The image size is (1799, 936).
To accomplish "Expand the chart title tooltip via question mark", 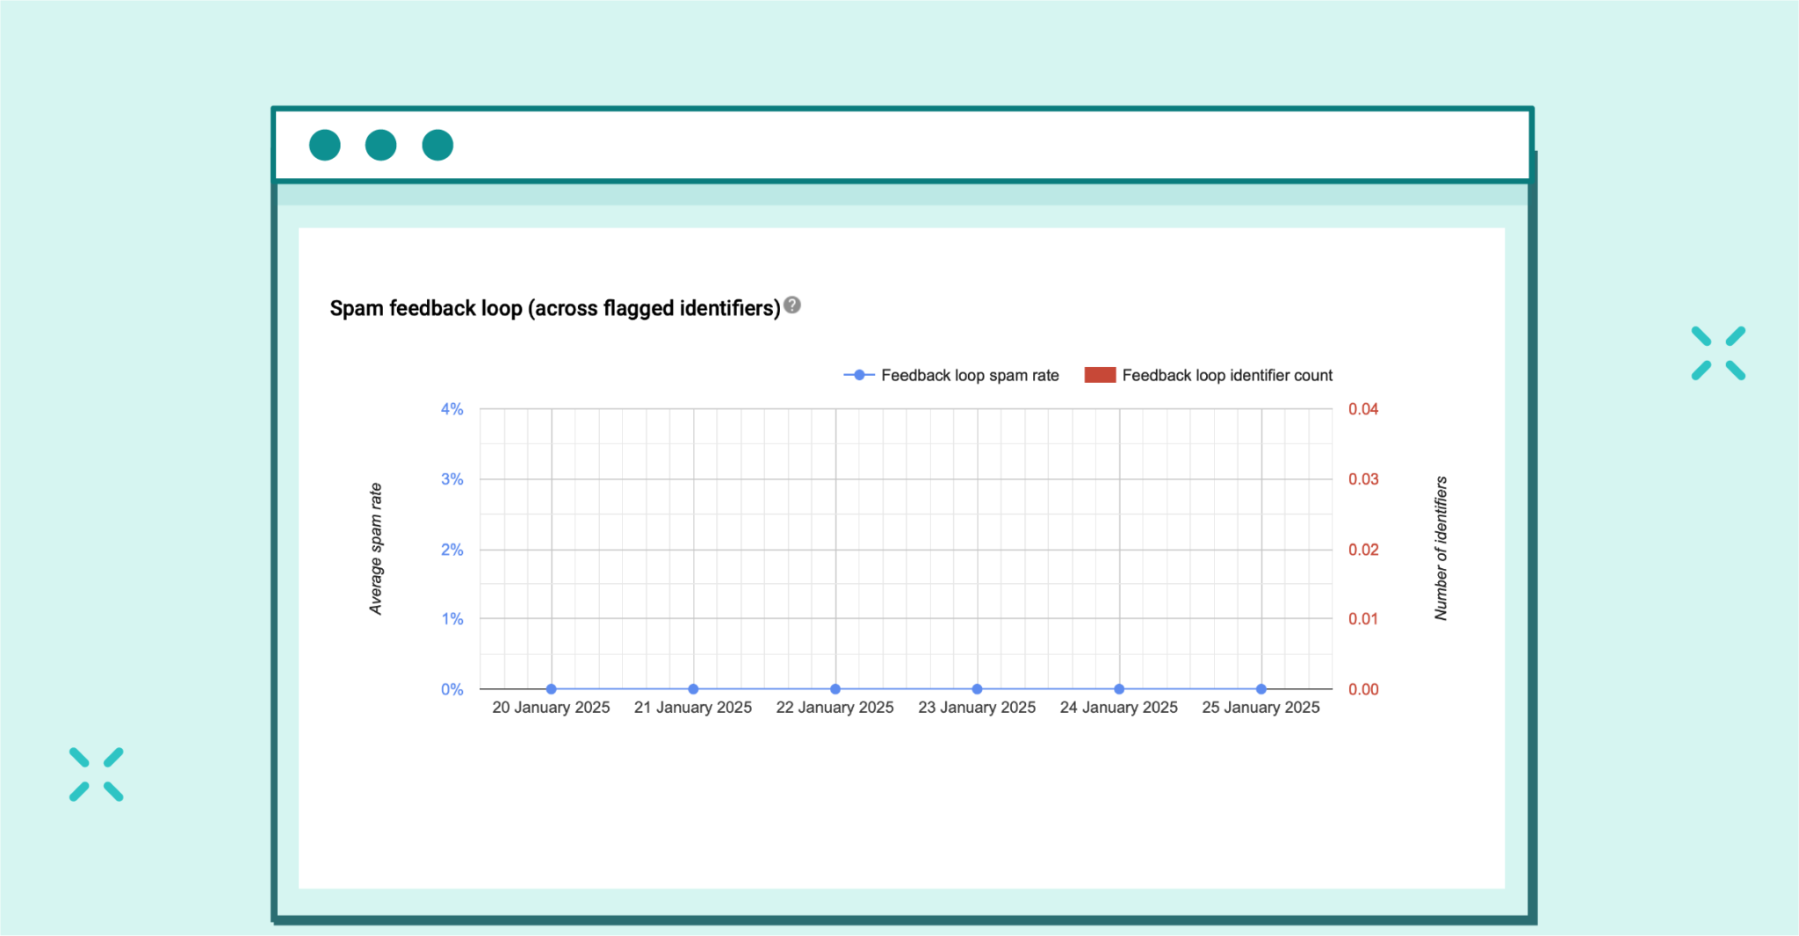I will click(791, 305).
